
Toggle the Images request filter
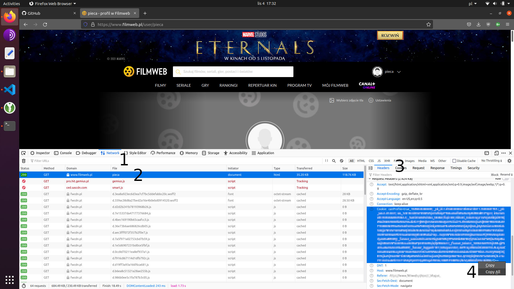coord(410,161)
